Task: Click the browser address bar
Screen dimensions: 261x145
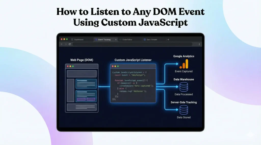Action: click(133, 44)
